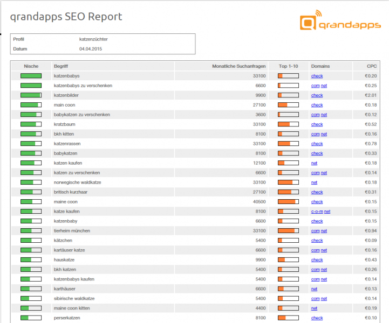Image resolution: width=389 pixels, height=323 pixels.
Task: Click the orange Top 1-10 bar for tierheim münchen
Action: 288,231
